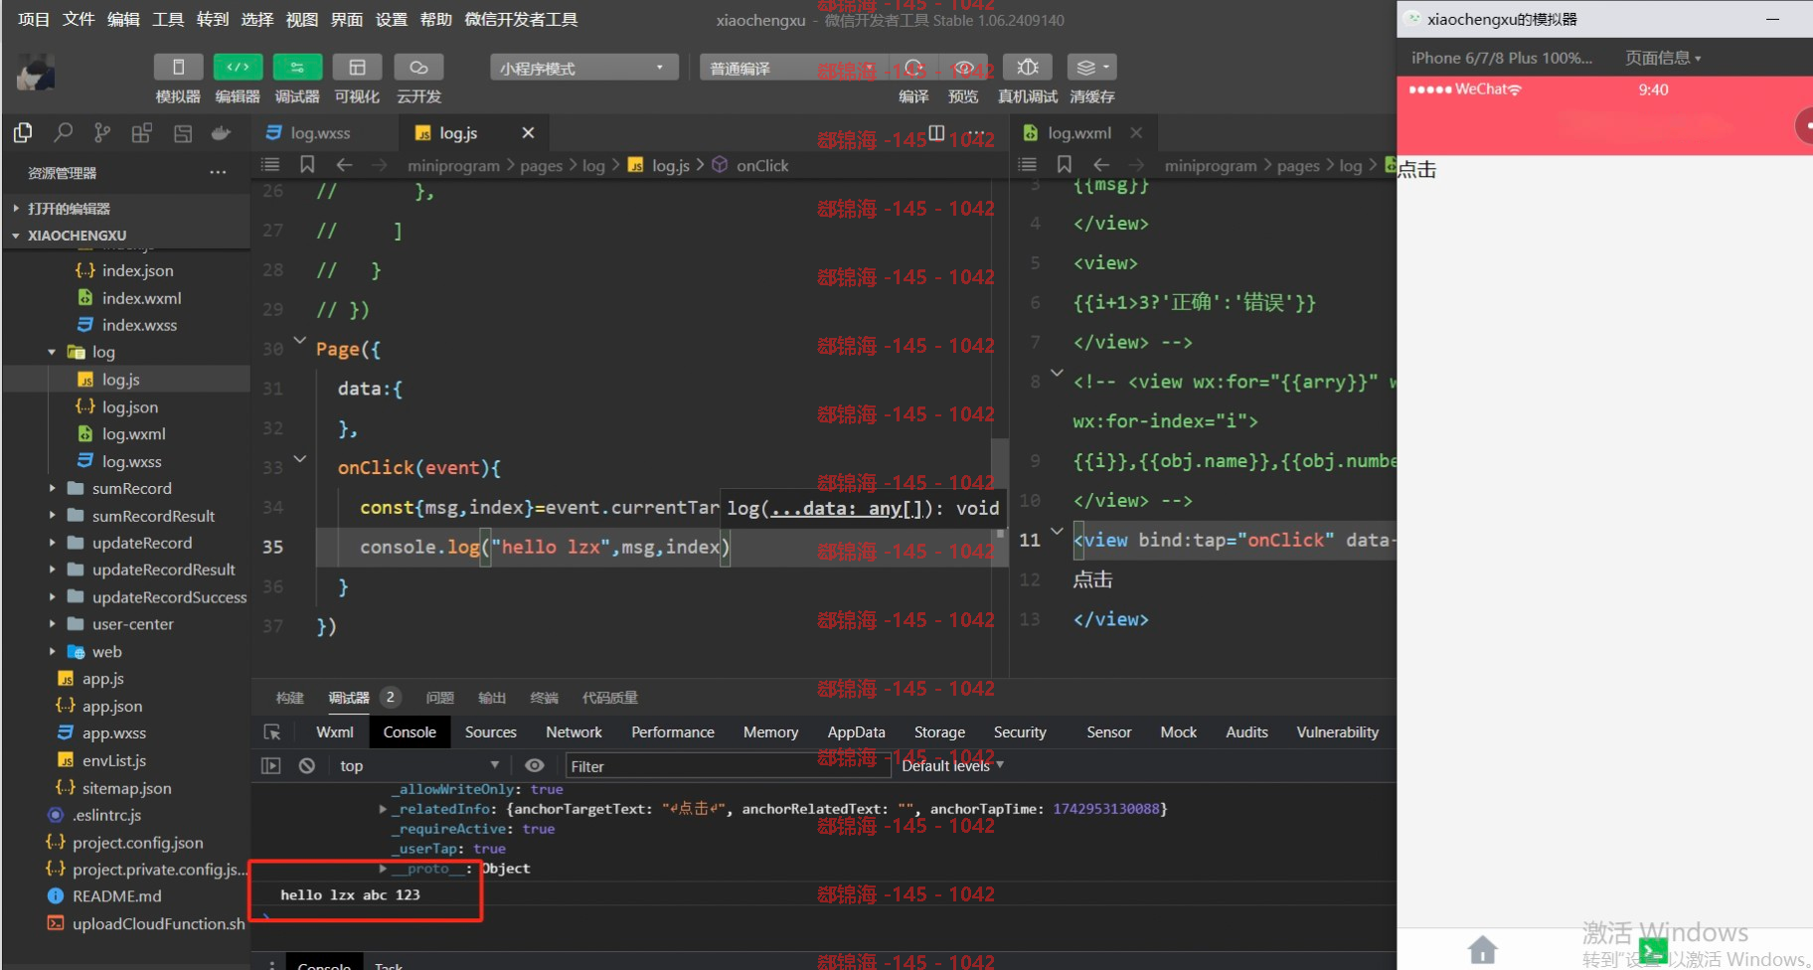Open log.wxml in file tree
The image size is (1813, 970).
tap(133, 434)
